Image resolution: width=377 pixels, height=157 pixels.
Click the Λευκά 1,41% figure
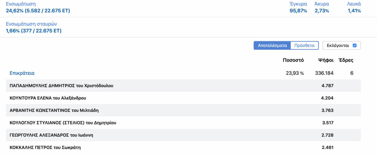pos(354,8)
